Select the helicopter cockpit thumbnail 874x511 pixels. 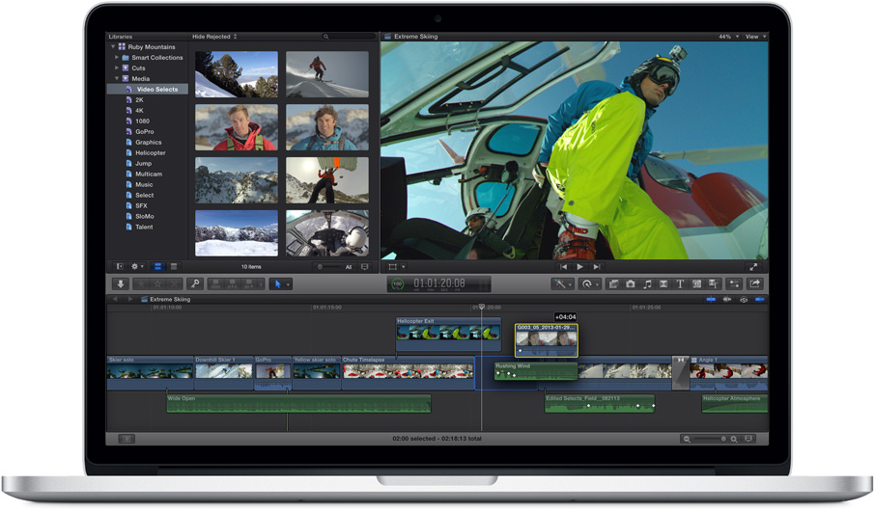tap(327, 232)
